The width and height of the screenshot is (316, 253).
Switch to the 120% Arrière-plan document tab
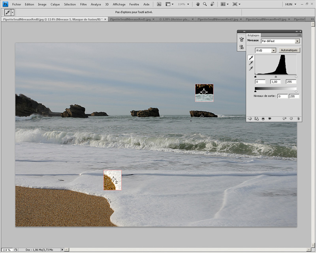(x=174, y=19)
